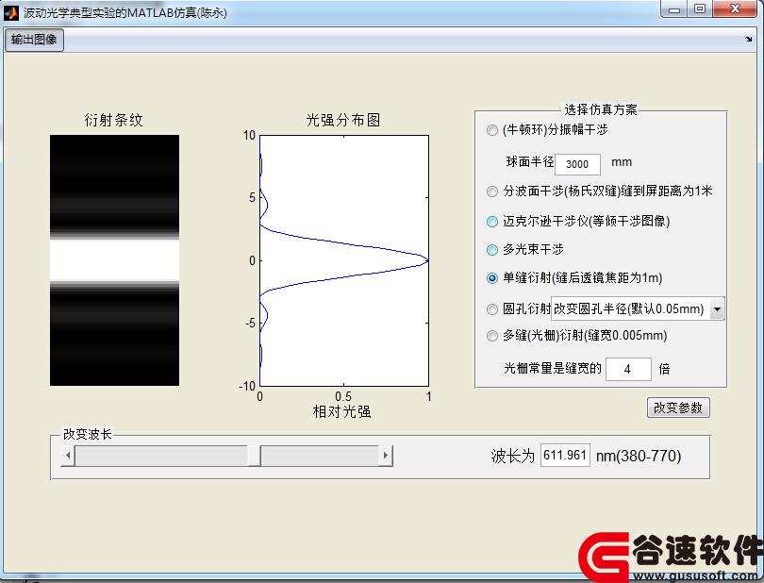Click the 波长为 field showing 611.961
The width and height of the screenshot is (764, 583).
[x=565, y=455]
